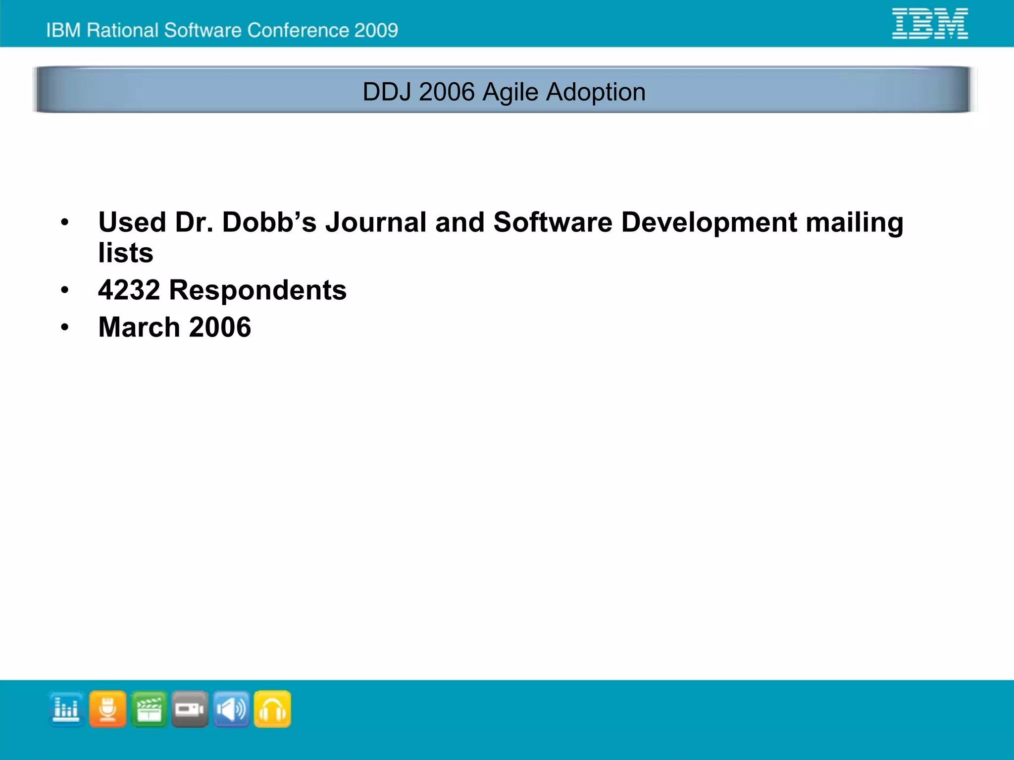Click the green clapperboard icon
The height and width of the screenshot is (760, 1014).
(x=149, y=709)
